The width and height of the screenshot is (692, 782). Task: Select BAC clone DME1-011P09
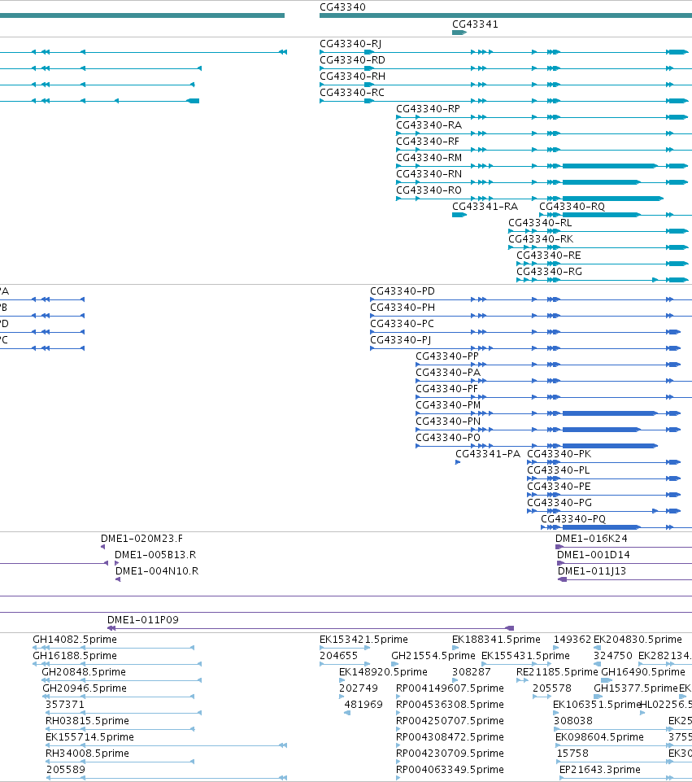[x=143, y=620]
